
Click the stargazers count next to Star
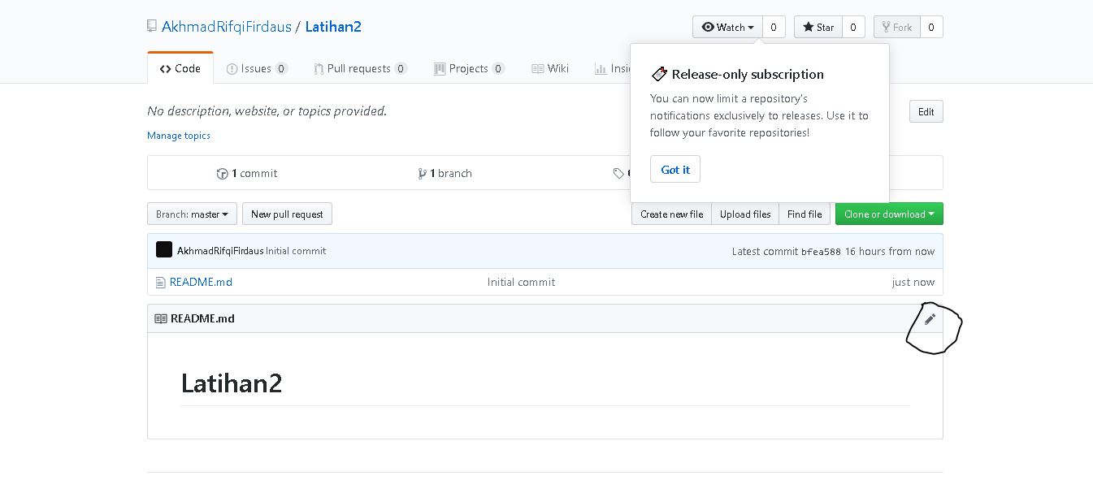pyautogui.click(x=853, y=27)
